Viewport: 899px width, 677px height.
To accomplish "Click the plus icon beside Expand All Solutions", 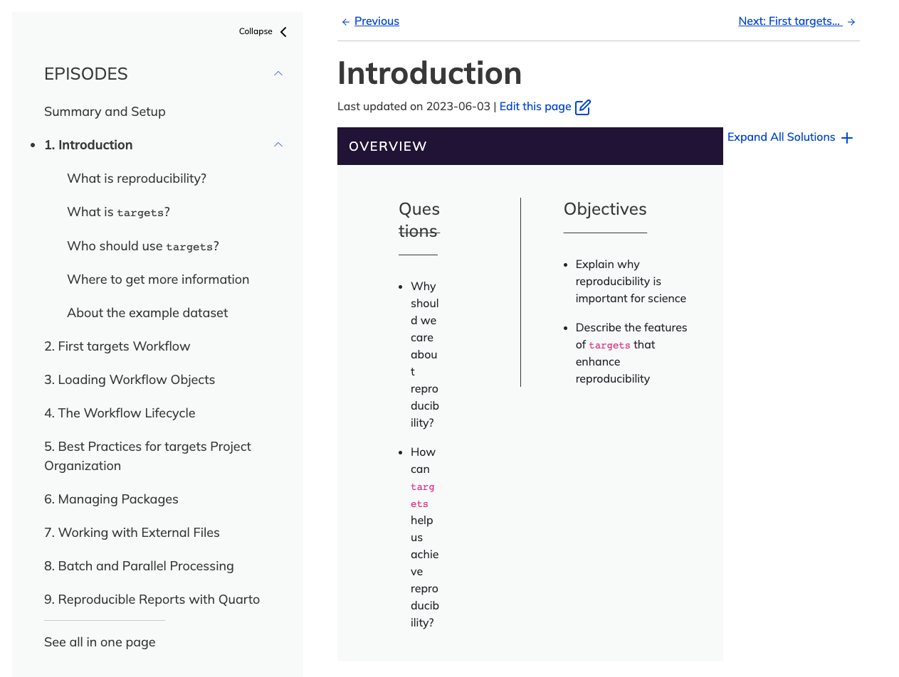I will click(x=847, y=137).
